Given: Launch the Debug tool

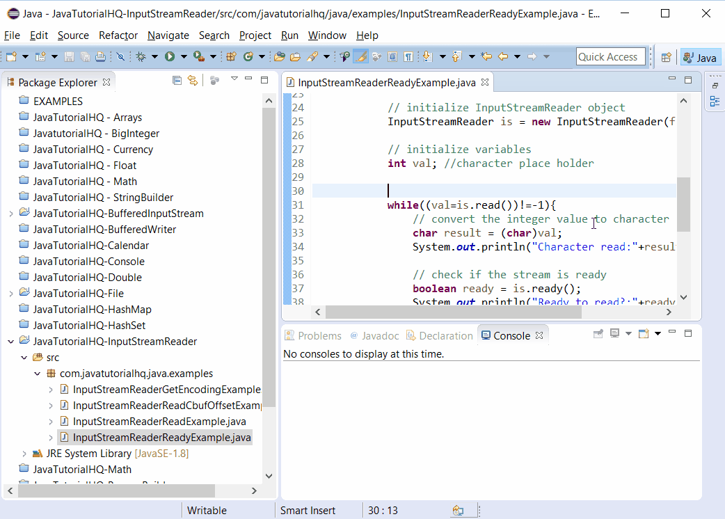Looking at the screenshot, I should click(142, 56).
